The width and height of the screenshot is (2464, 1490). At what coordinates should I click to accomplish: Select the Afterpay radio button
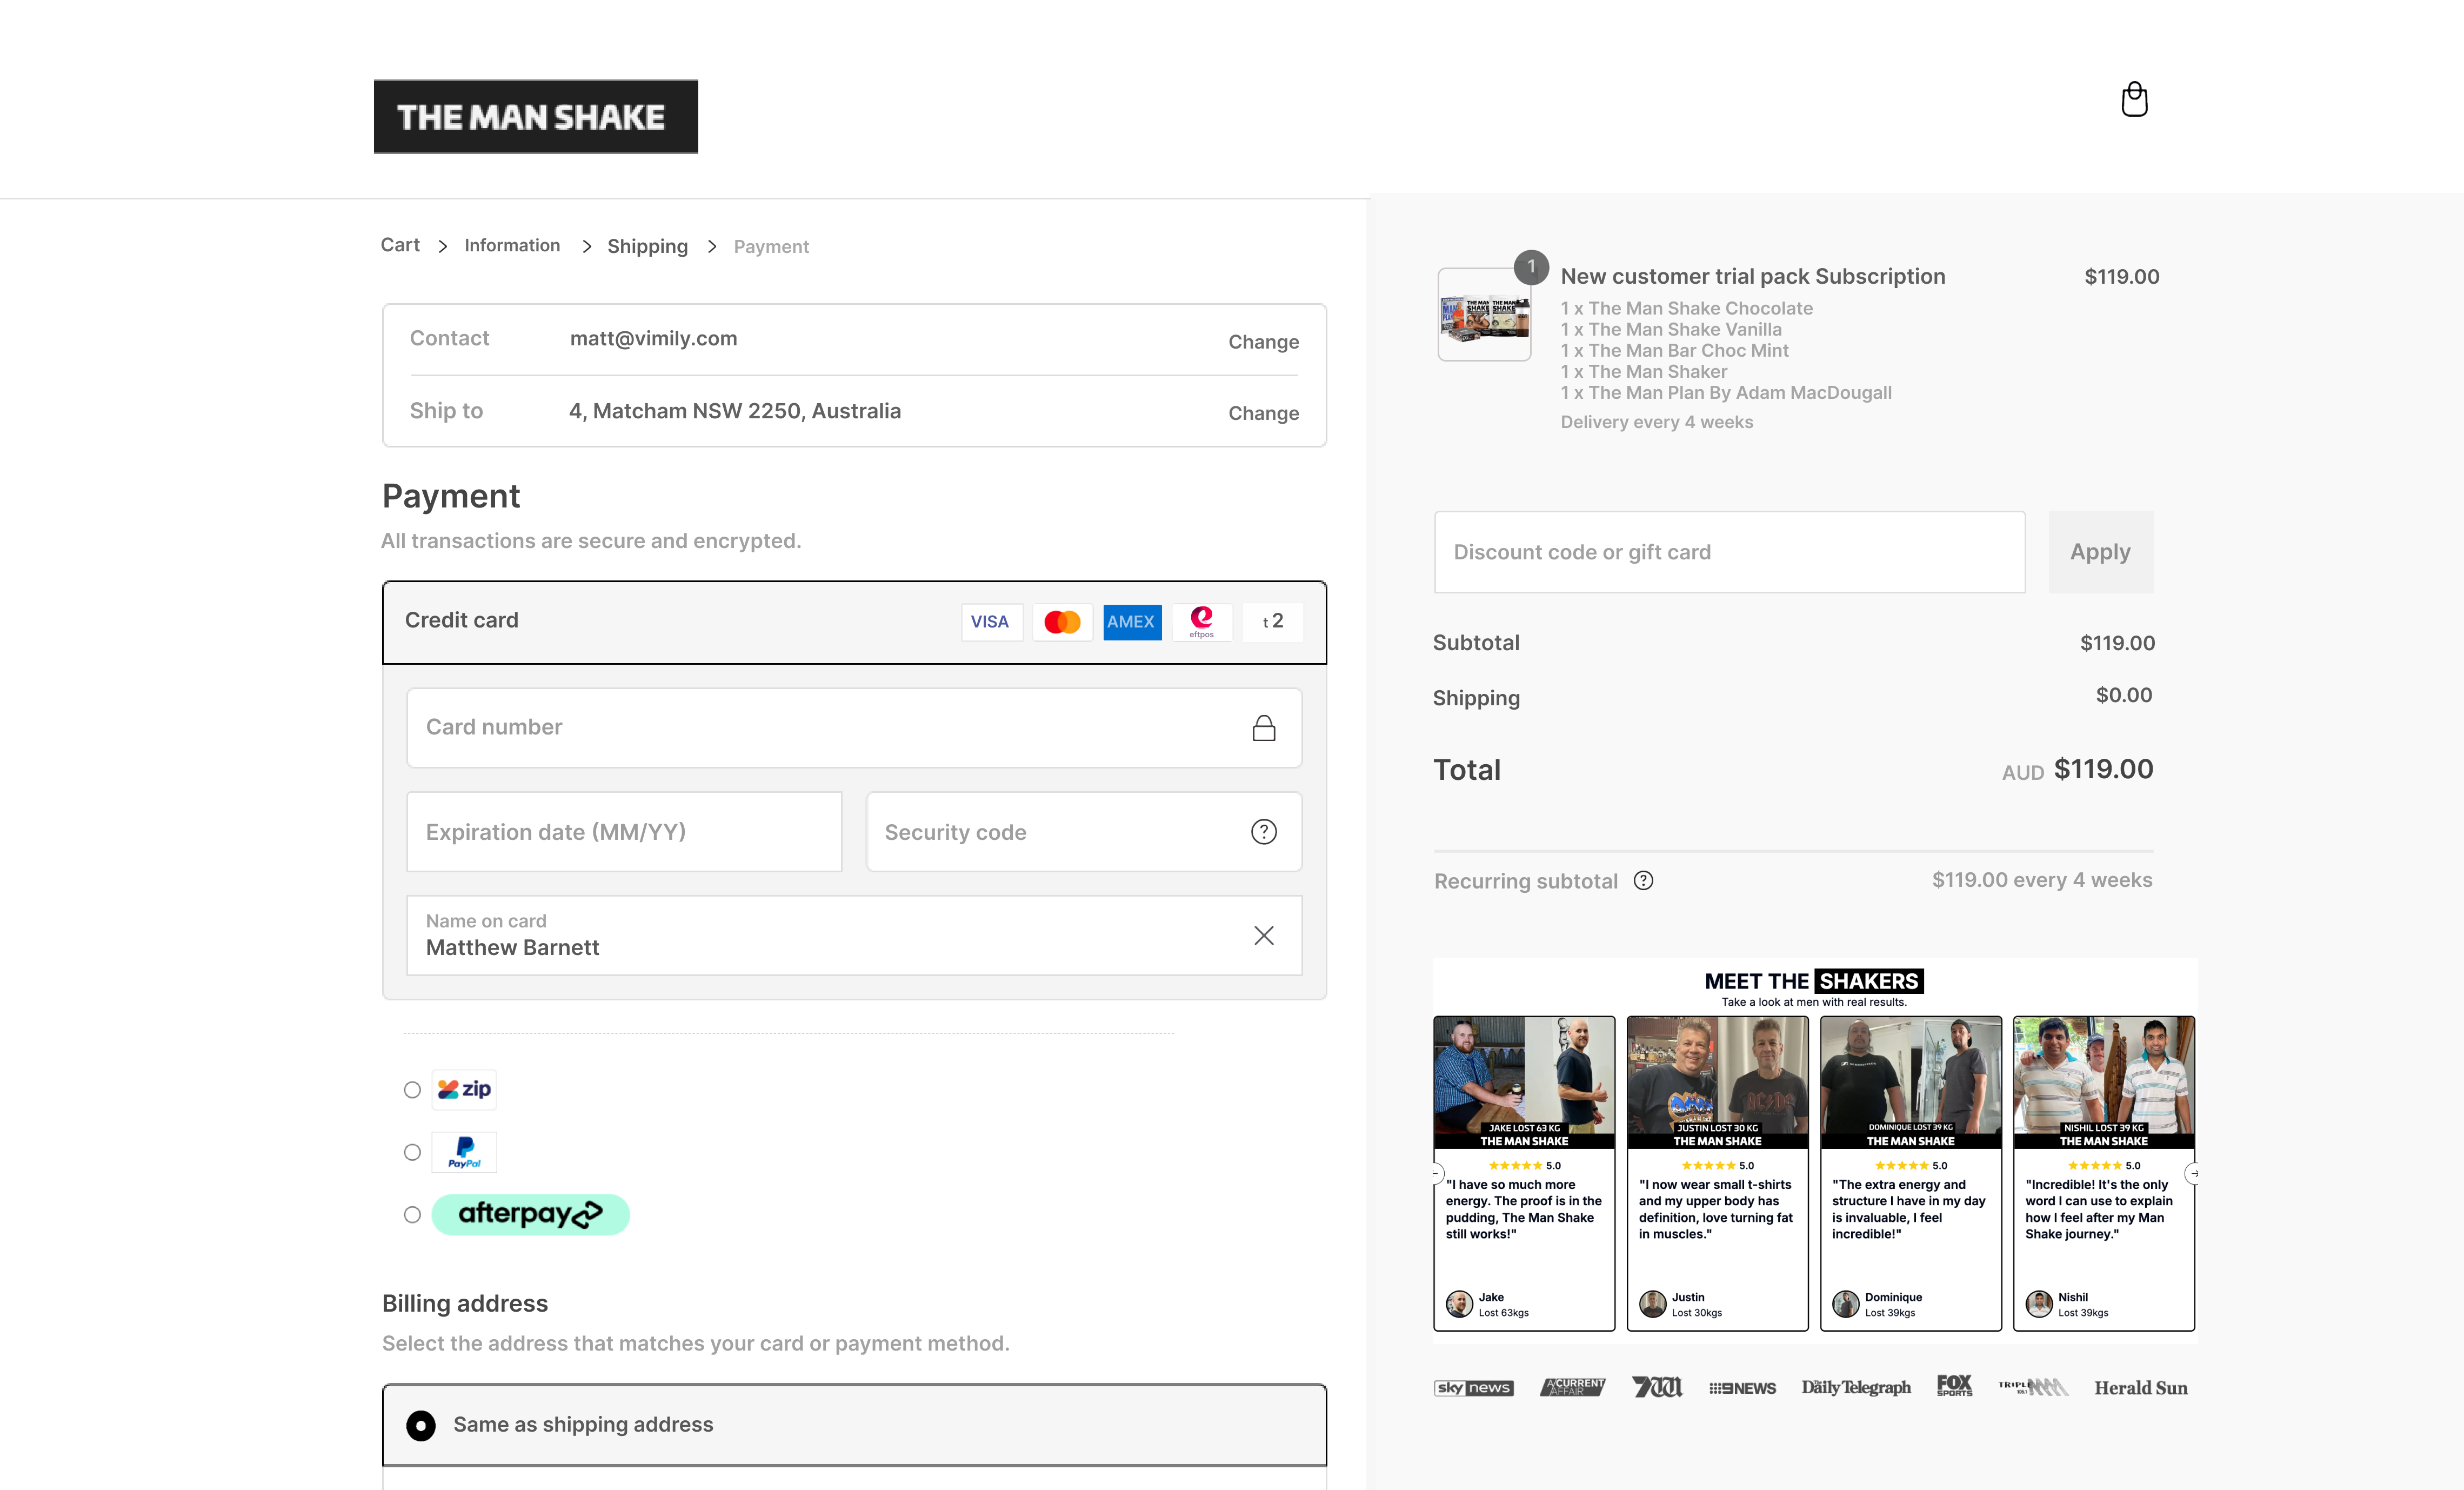click(x=412, y=1215)
